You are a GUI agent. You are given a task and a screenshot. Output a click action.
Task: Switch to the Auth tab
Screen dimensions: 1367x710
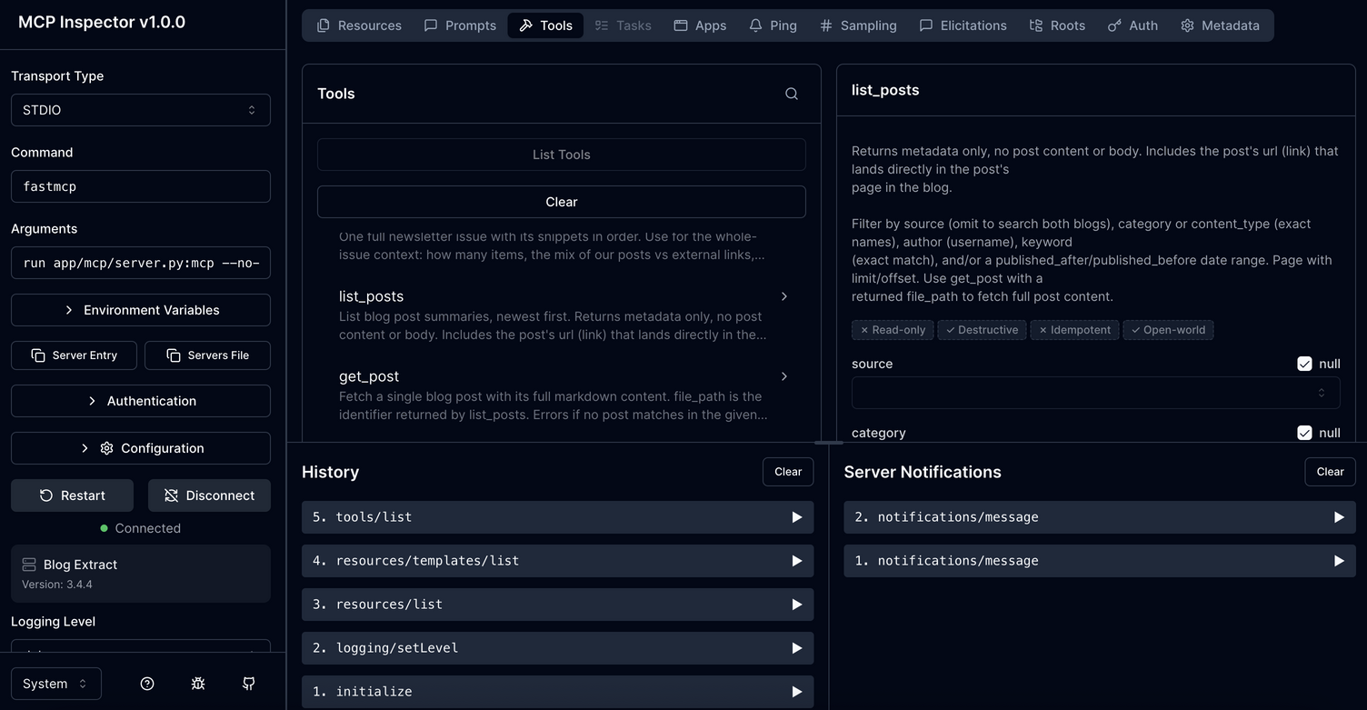coord(1133,25)
